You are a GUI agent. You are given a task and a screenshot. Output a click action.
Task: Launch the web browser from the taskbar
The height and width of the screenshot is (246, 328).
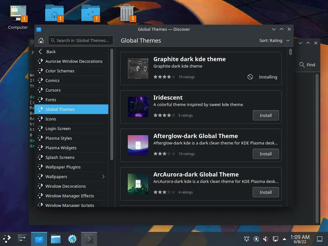[72, 239]
